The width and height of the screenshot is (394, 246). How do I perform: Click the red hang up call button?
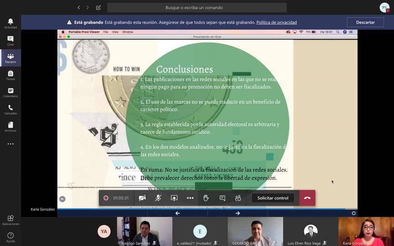307,198
